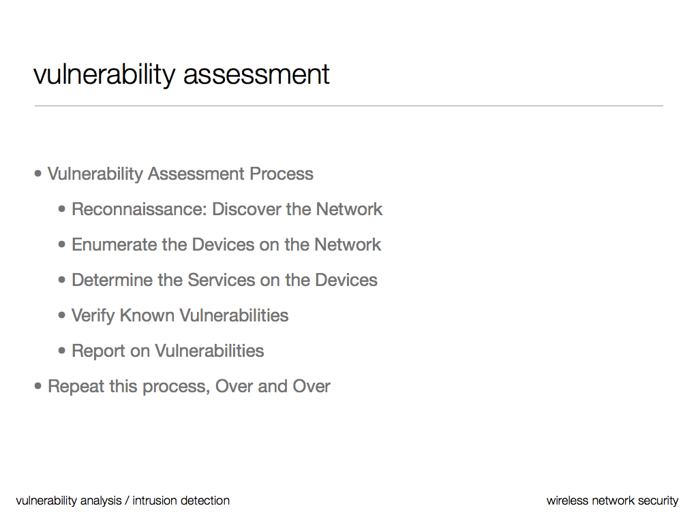Click footer text "vulnerability analysis / intrusion detection"
Screen dimensions: 698x523
pyautogui.click(x=123, y=501)
